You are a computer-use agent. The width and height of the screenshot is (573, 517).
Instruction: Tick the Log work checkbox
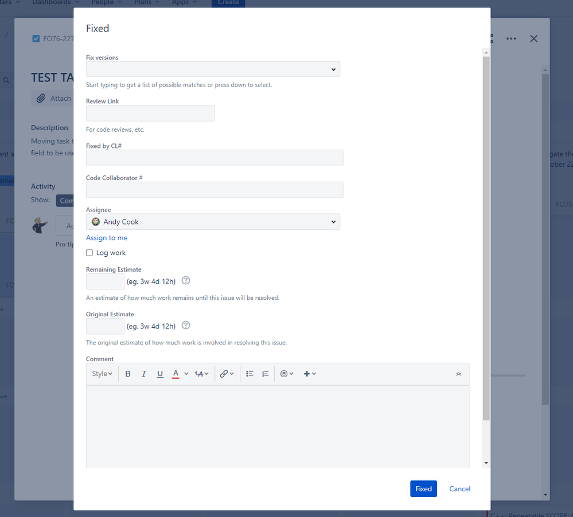(89, 253)
